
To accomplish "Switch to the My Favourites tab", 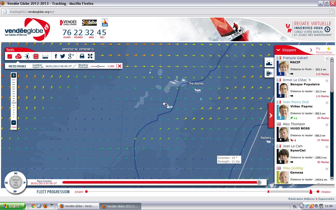I will point(324,50).
